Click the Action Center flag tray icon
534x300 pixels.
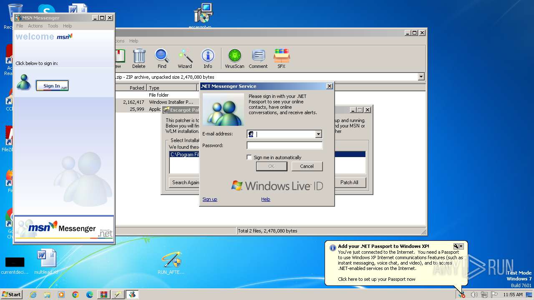(x=494, y=295)
